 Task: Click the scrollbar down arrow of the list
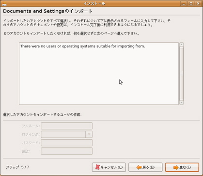point(181,103)
